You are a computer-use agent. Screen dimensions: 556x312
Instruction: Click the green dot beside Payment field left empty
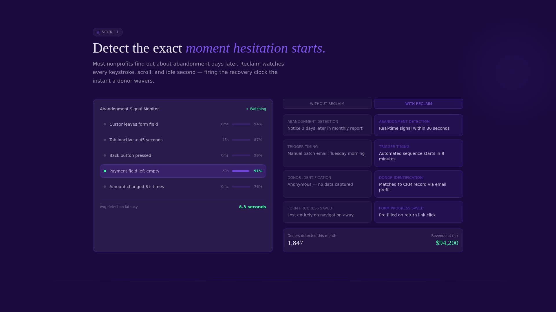(105, 171)
